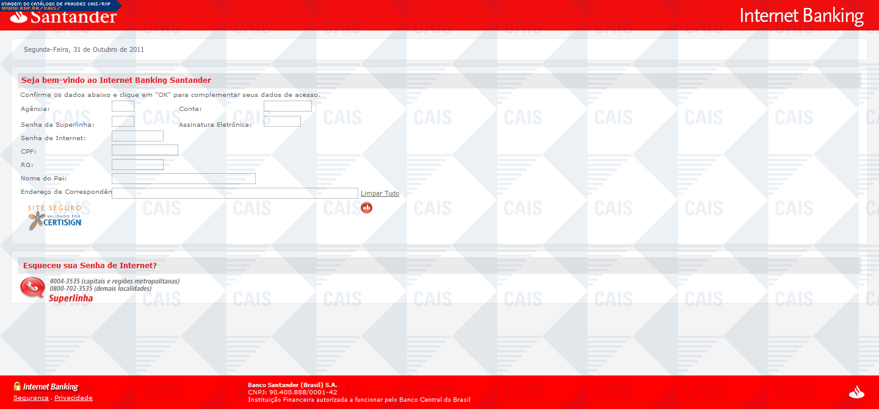Open the Segurança footer link

pyautogui.click(x=31, y=398)
